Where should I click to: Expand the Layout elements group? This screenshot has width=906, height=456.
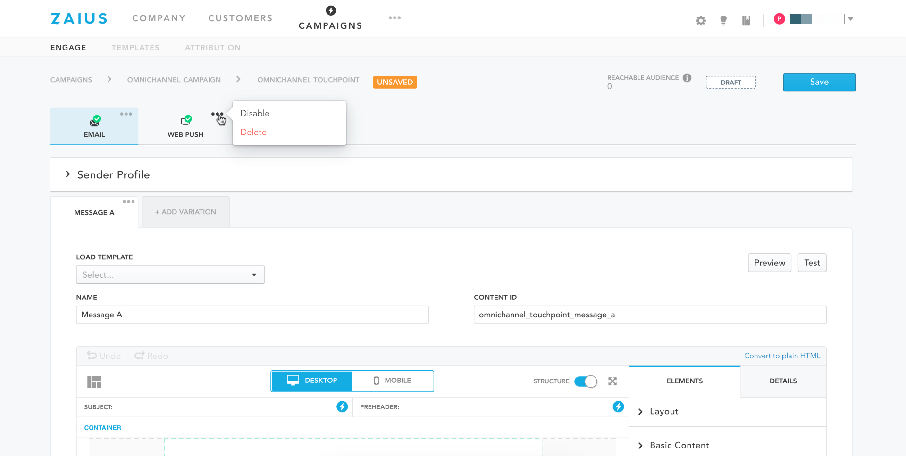point(727,411)
